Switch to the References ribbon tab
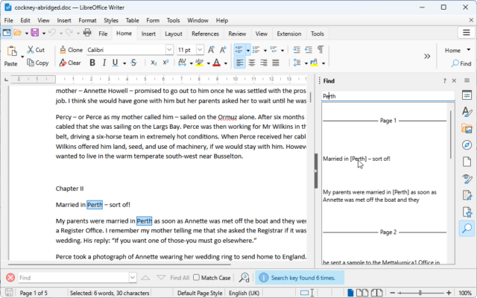This screenshot has width=477, height=298. click(x=205, y=34)
